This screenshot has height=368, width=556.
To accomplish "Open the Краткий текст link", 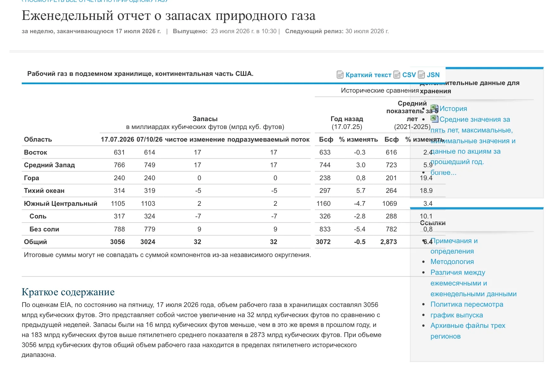I will [x=368, y=75].
